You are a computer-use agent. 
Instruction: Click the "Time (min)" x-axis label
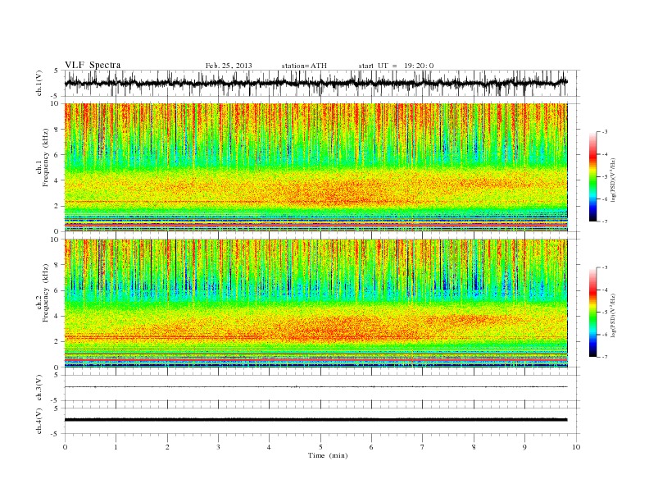pyautogui.click(x=328, y=455)
